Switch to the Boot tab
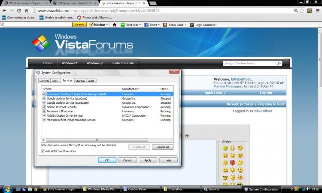 tap(55, 81)
